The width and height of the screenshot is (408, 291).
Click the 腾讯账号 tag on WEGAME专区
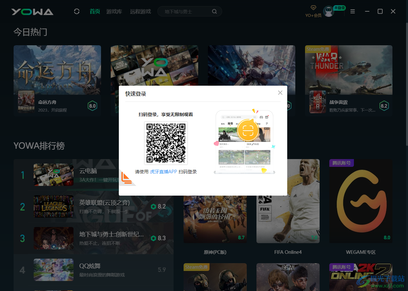click(342, 163)
